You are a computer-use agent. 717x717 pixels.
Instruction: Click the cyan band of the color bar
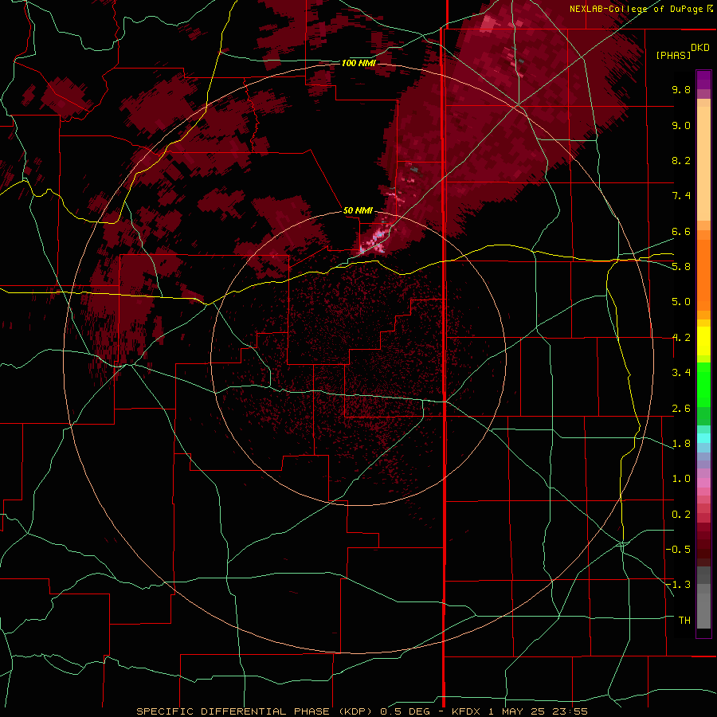tap(703, 438)
